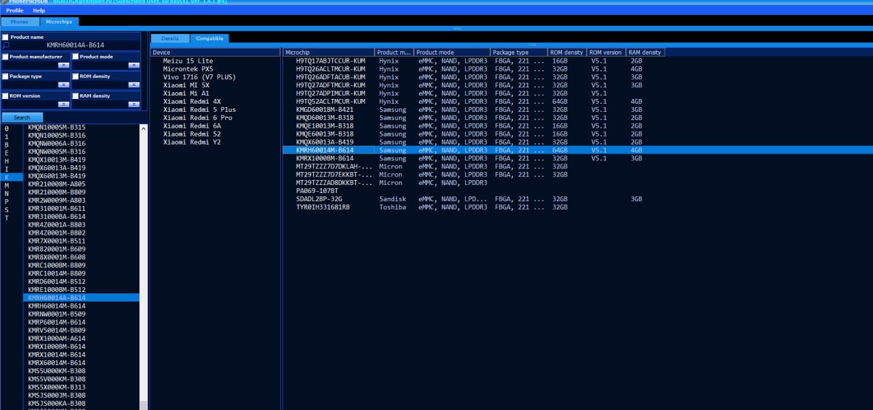Sort by the Microchip column header
The height and width of the screenshot is (410, 873).
coord(329,53)
